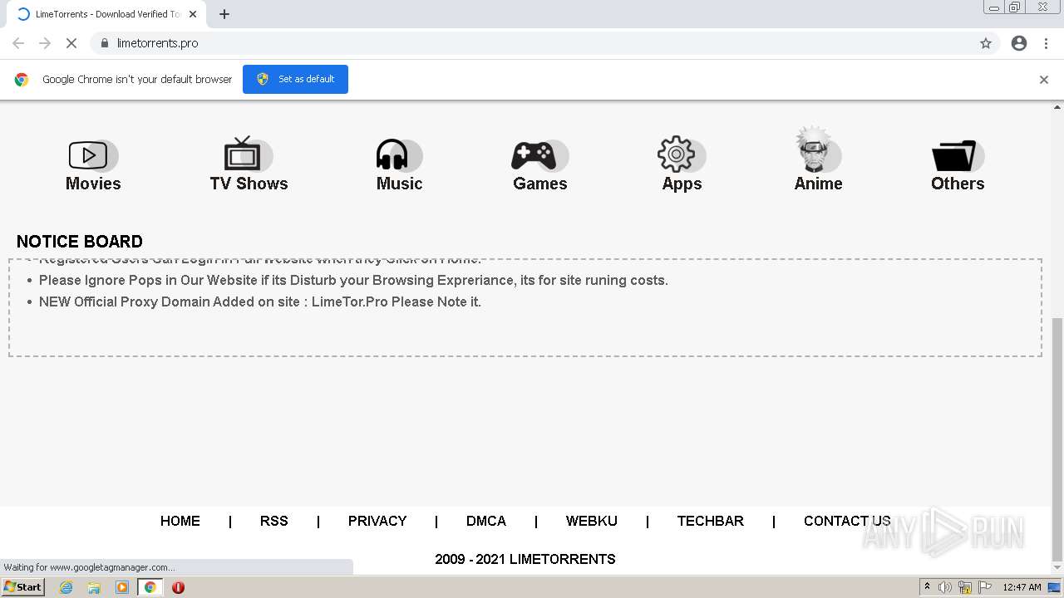
Task: Close the LimeTorrents tab
Action: pyautogui.click(x=192, y=14)
